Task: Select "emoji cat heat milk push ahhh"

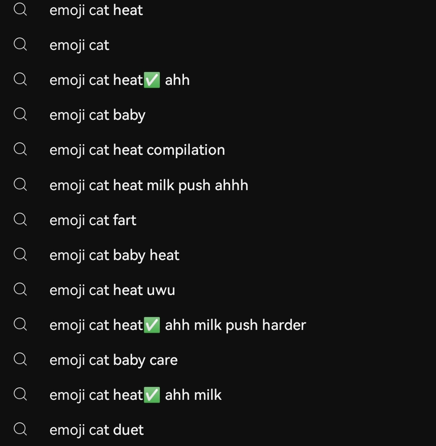Action: [x=149, y=185]
